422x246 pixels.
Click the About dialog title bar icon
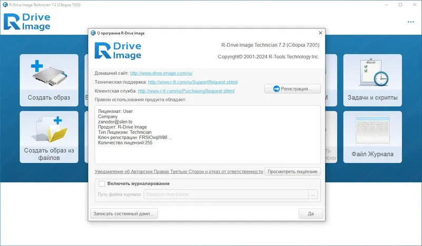(93, 33)
